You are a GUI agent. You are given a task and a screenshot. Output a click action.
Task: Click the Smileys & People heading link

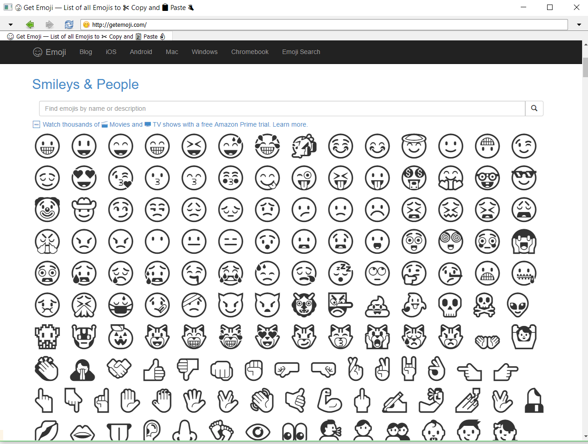click(x=85, y=84)
